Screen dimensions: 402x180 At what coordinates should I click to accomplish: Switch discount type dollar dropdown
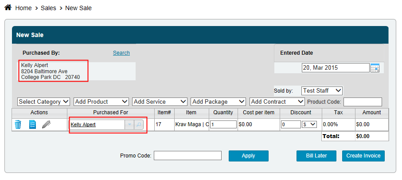coord(309,124)
